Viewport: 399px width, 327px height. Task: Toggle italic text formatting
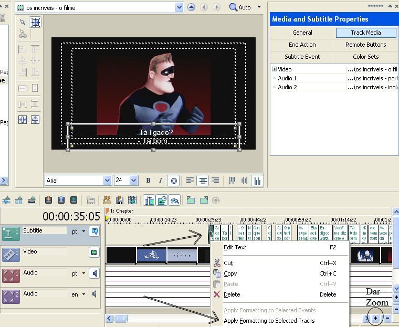tap(161, 181)
